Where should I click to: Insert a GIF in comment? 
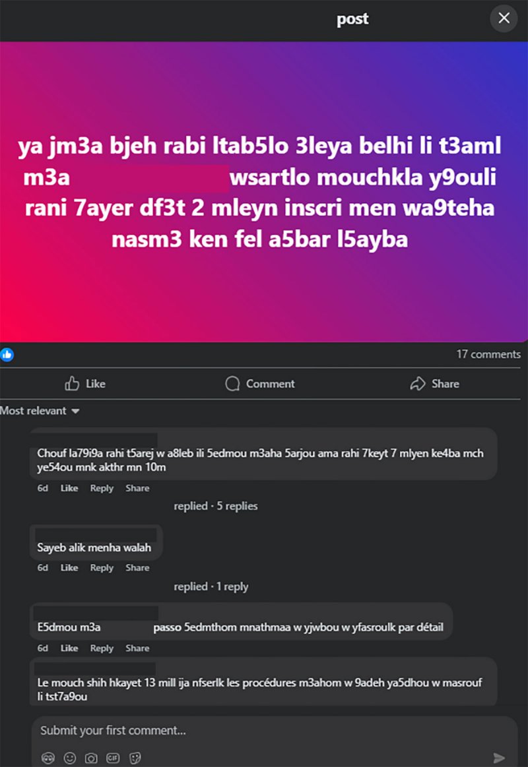(113, 758)
